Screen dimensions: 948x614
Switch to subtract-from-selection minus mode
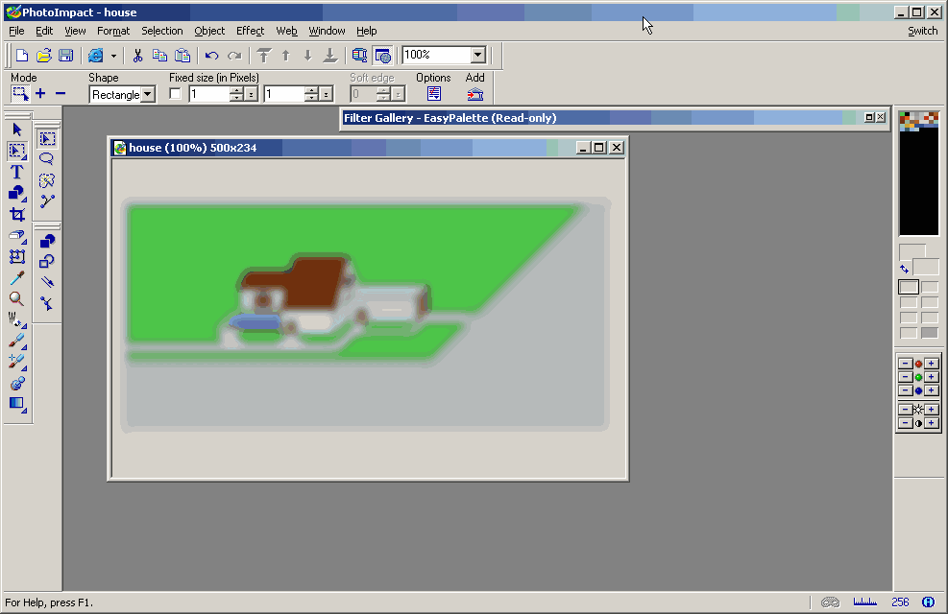[x=61, y=94]
